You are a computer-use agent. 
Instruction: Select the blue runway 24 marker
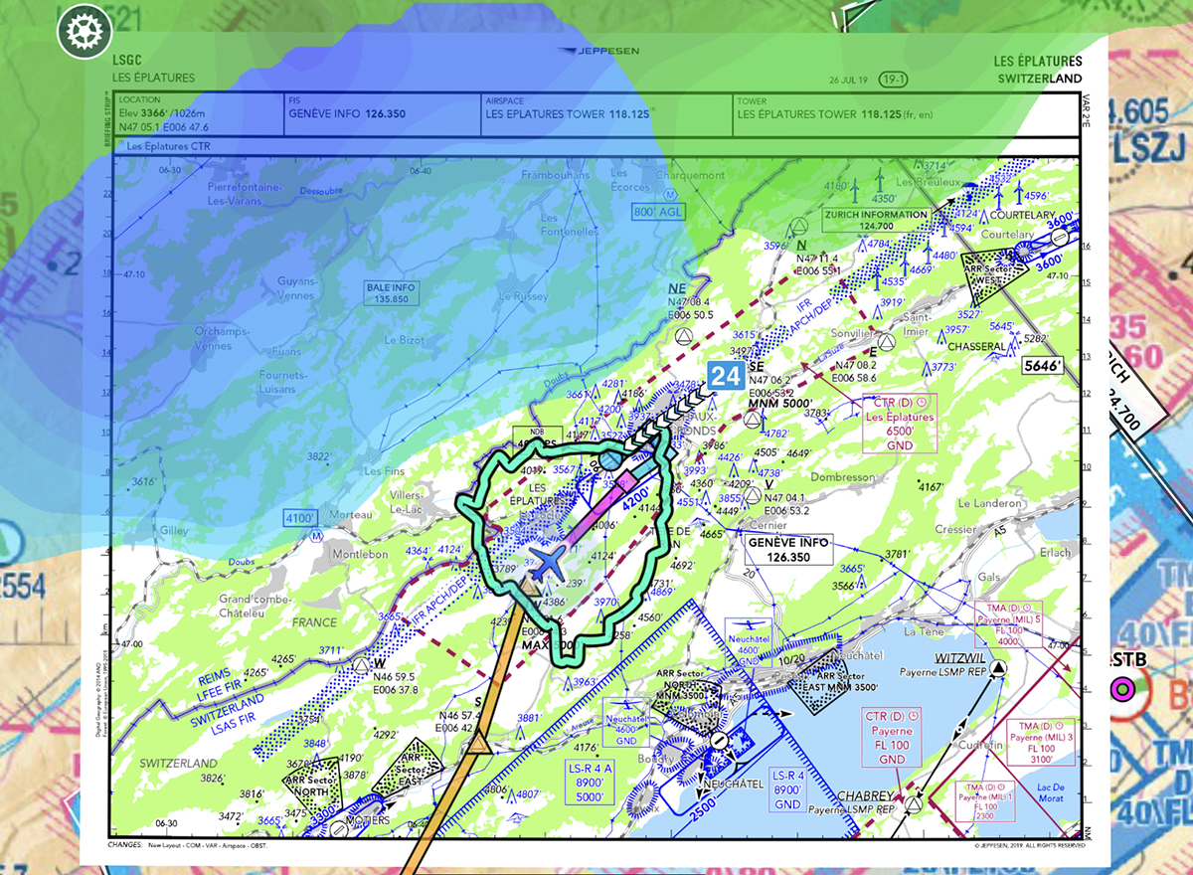tap(728, 375)
